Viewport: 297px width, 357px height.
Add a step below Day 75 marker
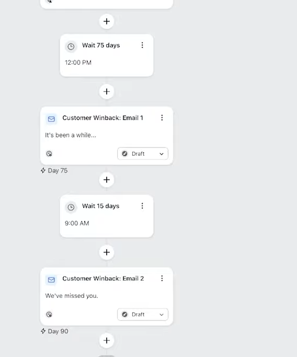107,180
